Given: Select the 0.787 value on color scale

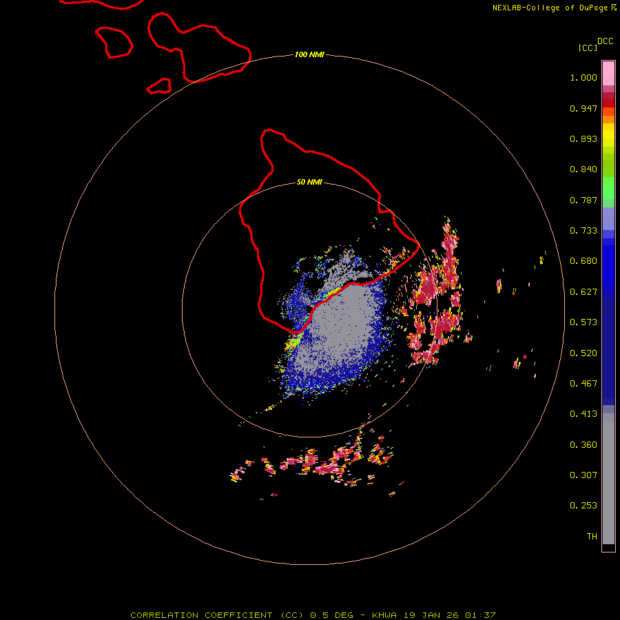Looking at the screenshot, I should click(583, 200).
